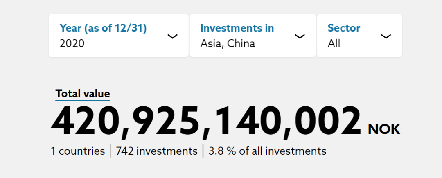Click the 1 countries statistic
The width and height of the screenshot is (442, 178).
78,151
